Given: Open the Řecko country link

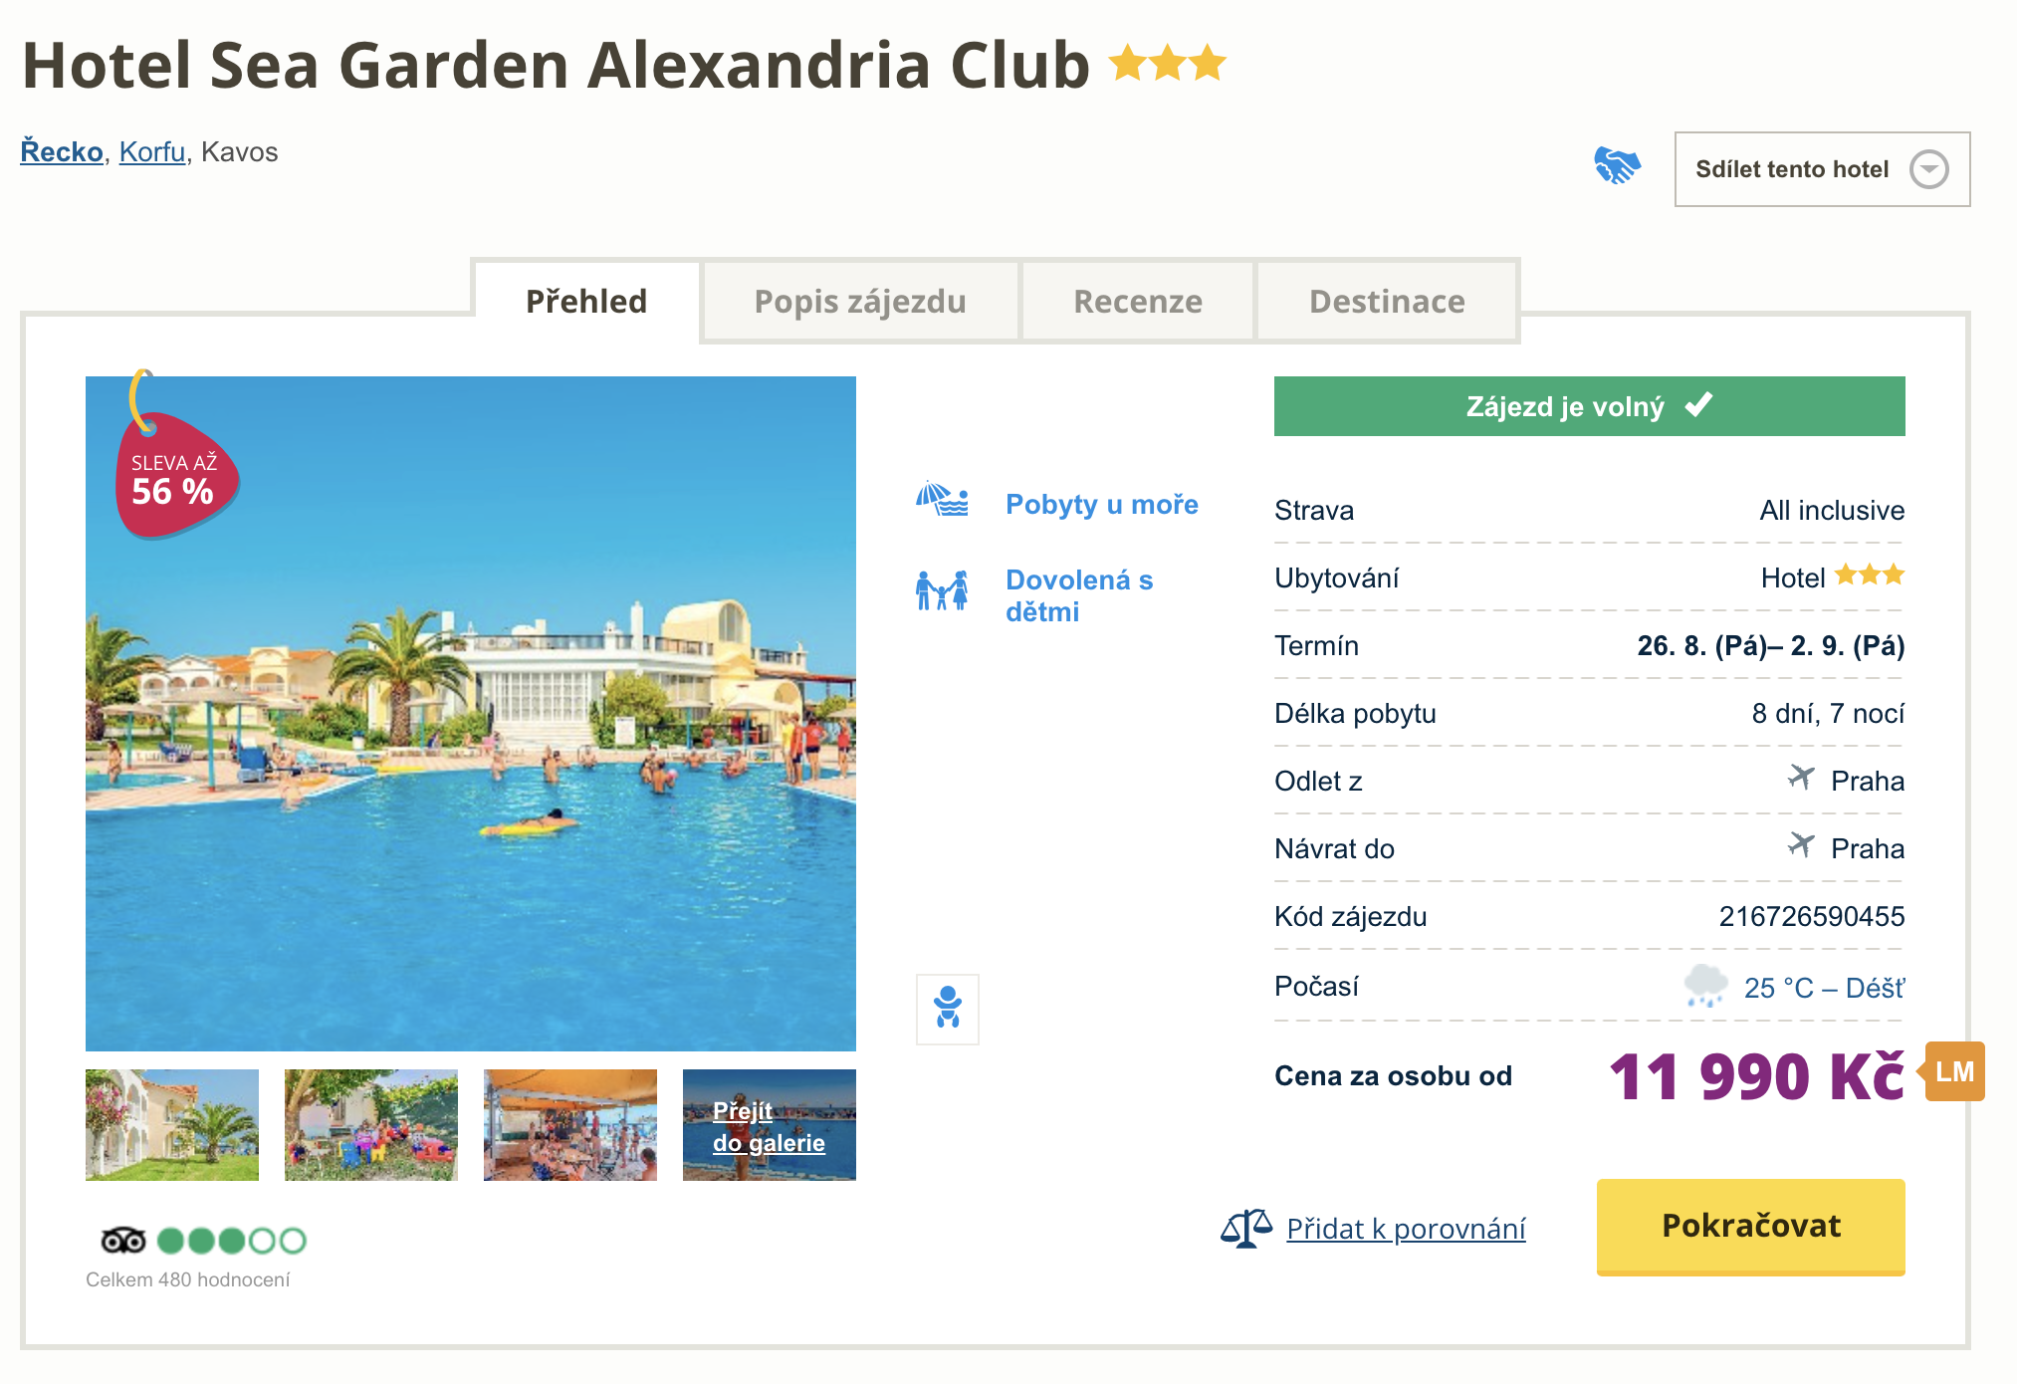Looking at the screenshot, I should click(62, 152).
